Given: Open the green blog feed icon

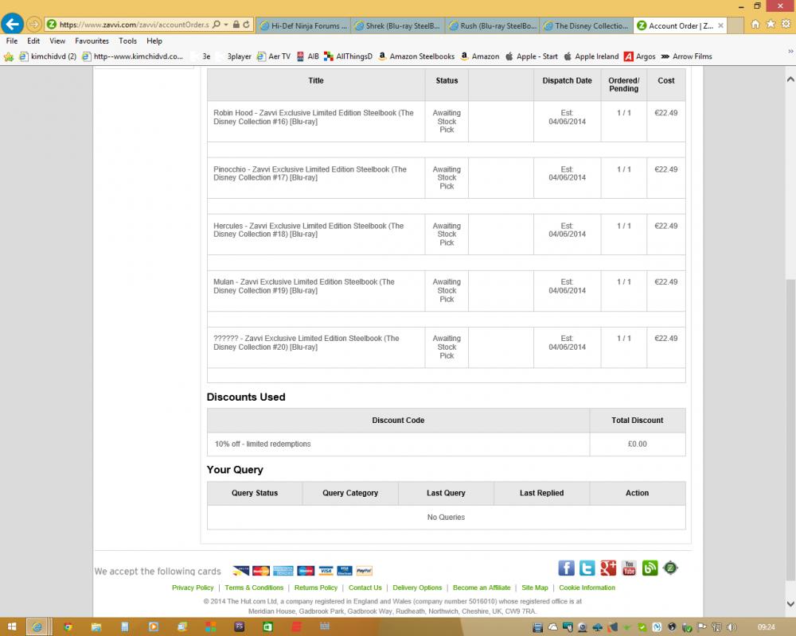Looking at the screenshot, I should 650,568.
